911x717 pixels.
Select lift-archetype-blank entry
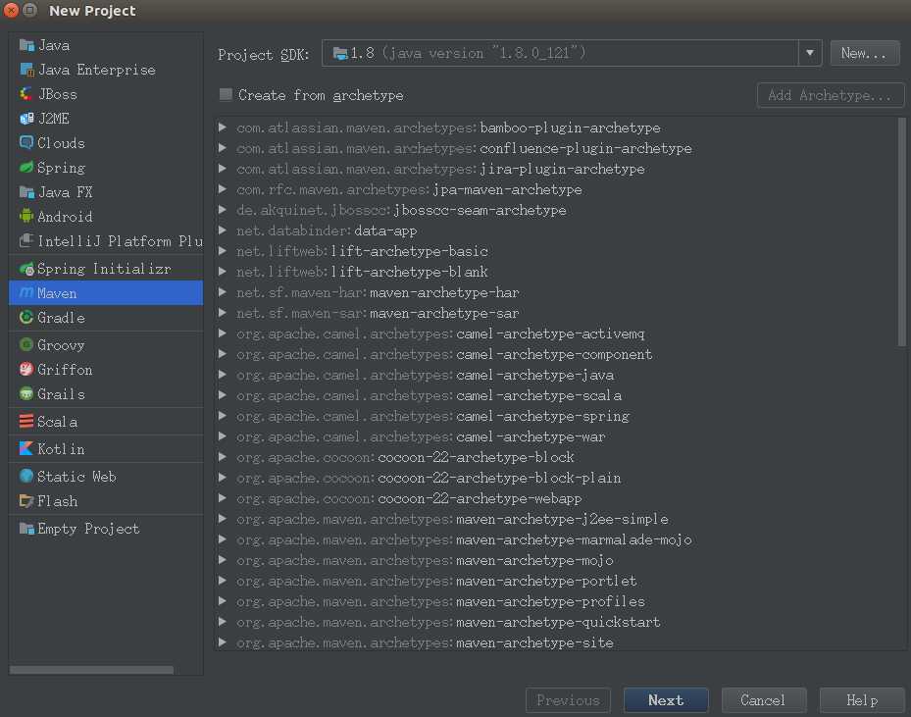point(362,272)
